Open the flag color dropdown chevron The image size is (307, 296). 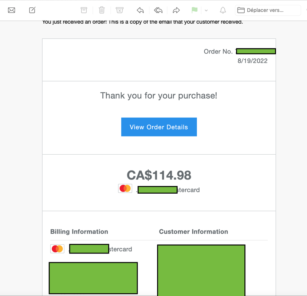pos(206,10)
